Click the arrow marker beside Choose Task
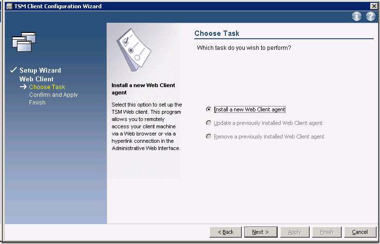 pyautogui.click(x=23, y=87)
